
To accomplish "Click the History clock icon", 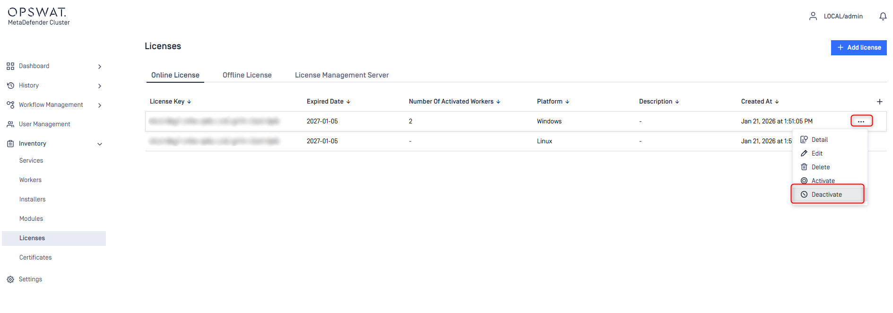I will pyautogui.click(x=10, y=86).
